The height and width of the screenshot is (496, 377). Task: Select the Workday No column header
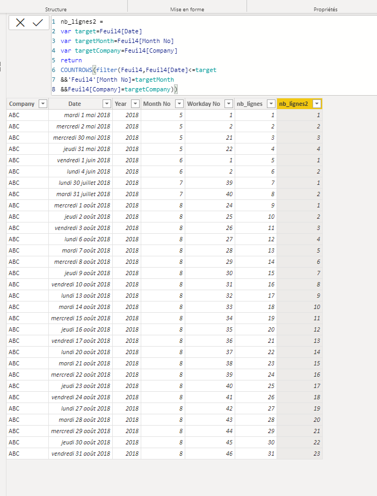pyautogui.click(x=210, y=104)
